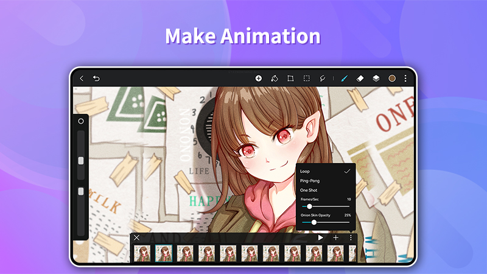Adjust the Frames/Sec slider
487x274 pixels.
click(326, 206)
